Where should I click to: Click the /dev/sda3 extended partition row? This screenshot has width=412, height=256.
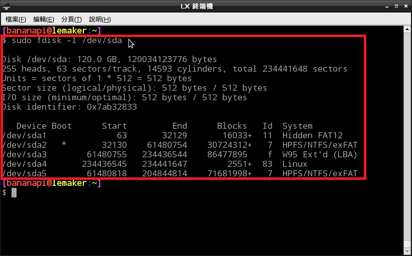coord(180,154)
